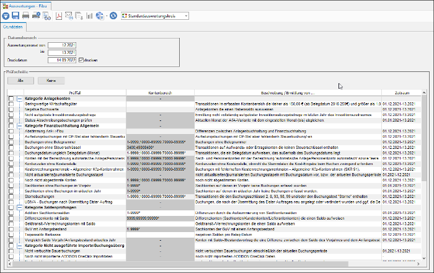Select Buchungsdatum ungleich Belegdatum (Monat) row
Screen dimensions: 434x273
215,153
